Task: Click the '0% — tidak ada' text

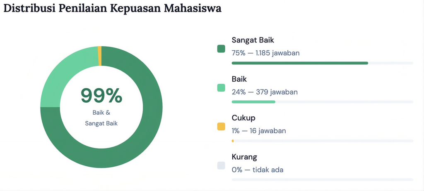Action: (258, 170)
